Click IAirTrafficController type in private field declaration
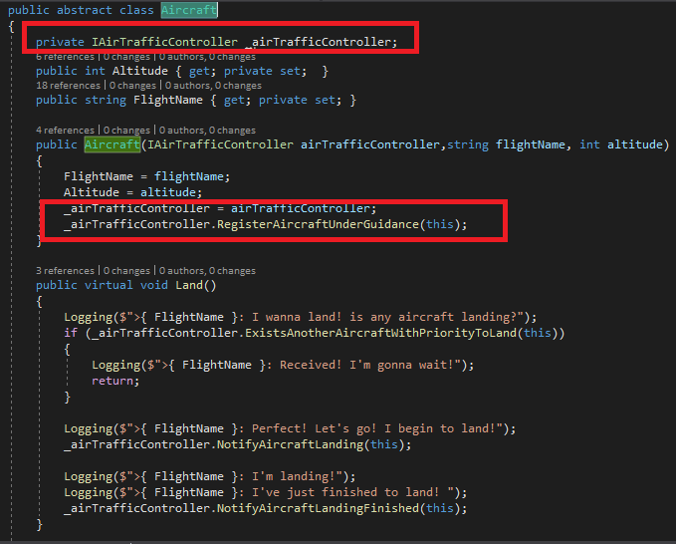 pyautogui.click(x=164, y=42)
